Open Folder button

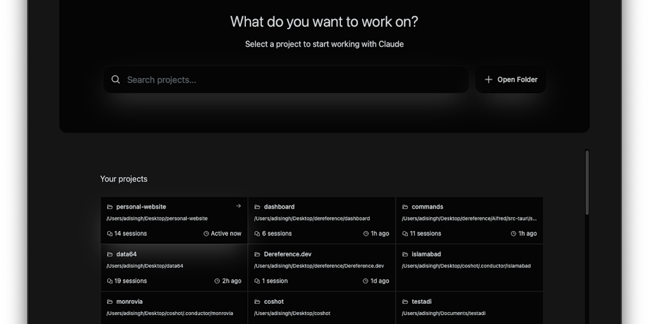coord(511,80)
